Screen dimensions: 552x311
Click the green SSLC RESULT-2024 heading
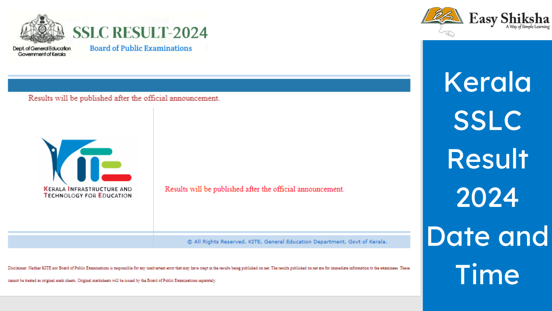coord(140,32)
